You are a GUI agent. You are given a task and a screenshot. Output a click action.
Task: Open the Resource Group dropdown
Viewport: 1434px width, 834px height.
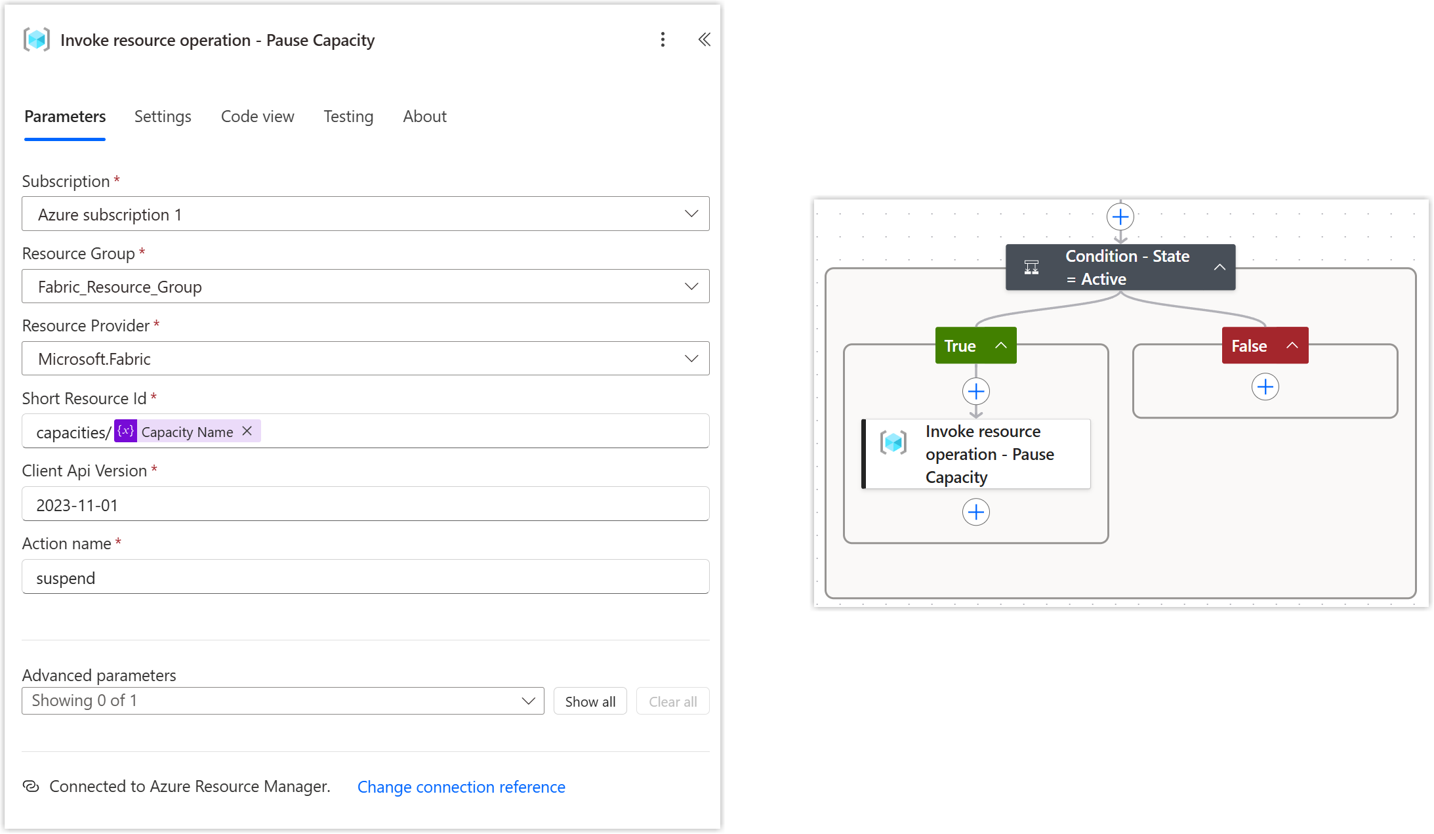point(365,286)
